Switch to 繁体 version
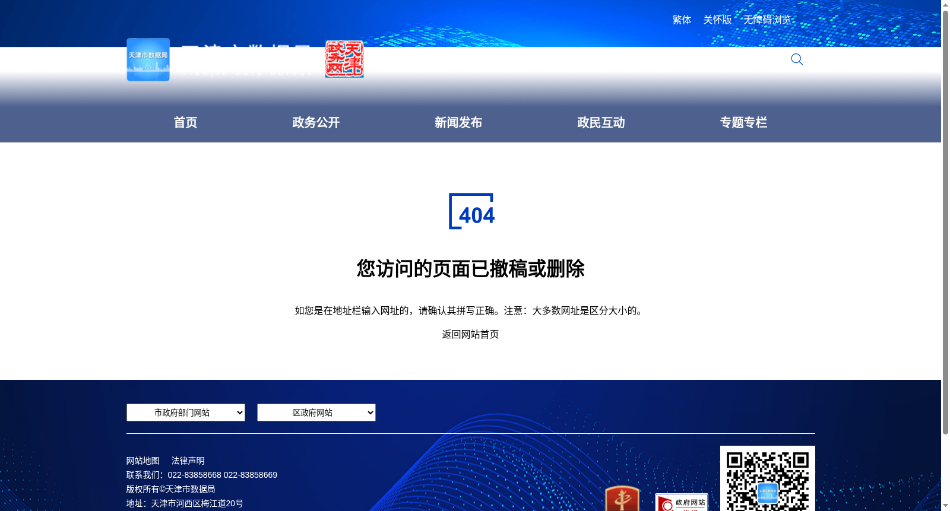Screen dimensions: 950x511 [x=682, y=20]
